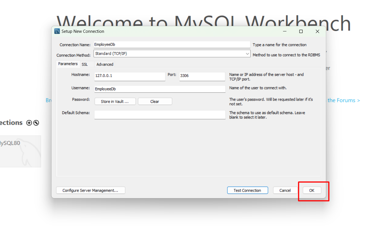Image resolution: width=383 pixels, height=241 pixels.
Task: Open the MySQL80 connection tile in background
Action: pos(20,151)
